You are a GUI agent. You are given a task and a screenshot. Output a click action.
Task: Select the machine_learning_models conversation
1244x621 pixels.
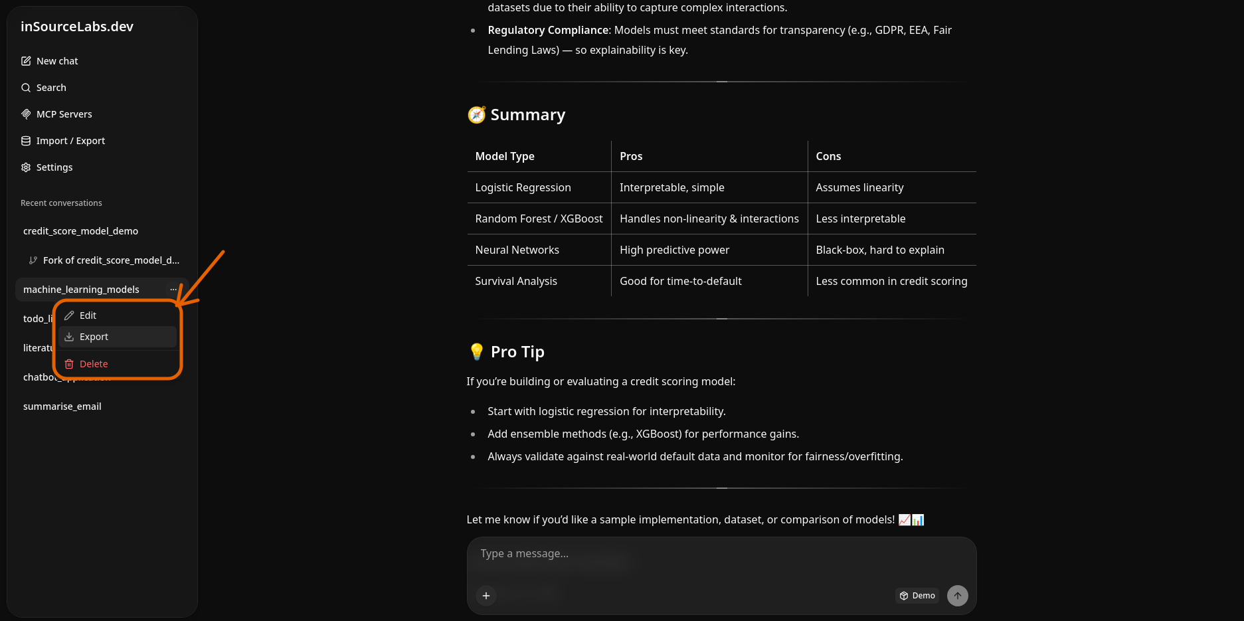pos(81,290)
